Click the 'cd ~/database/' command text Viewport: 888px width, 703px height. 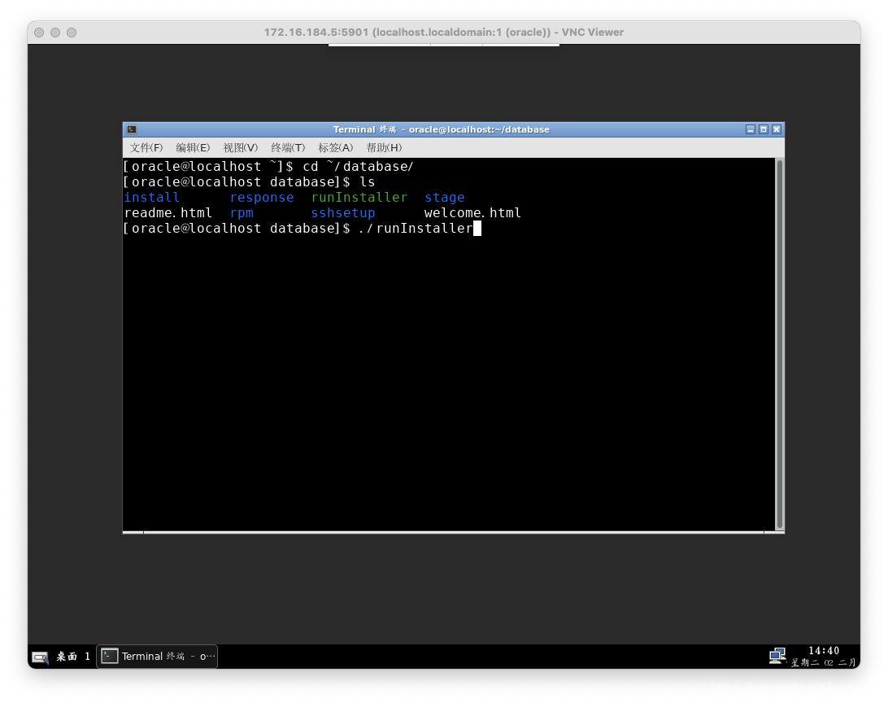tap(358, 167)
